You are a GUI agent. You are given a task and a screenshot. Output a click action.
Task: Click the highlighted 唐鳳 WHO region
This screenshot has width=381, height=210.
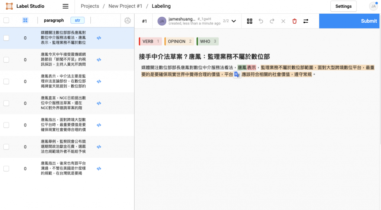coord(242,68)
